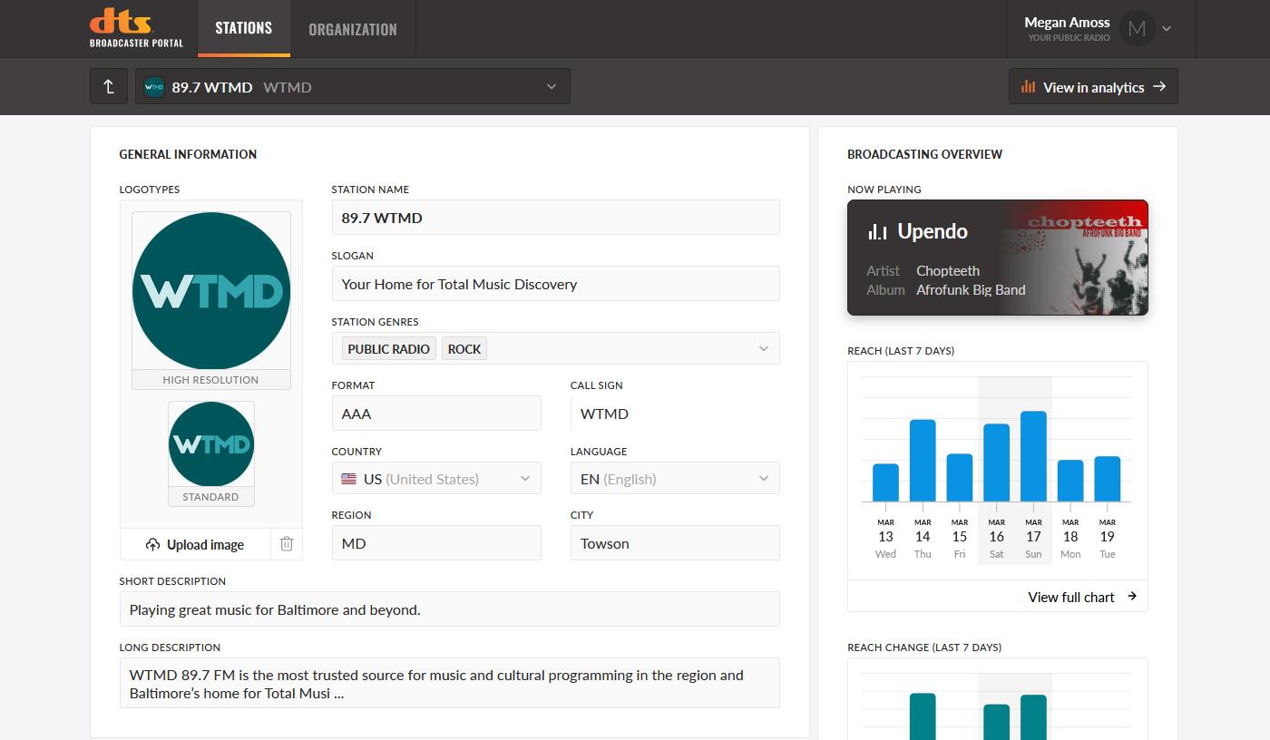Click the Mar 16 reach bar

point(996,462)
